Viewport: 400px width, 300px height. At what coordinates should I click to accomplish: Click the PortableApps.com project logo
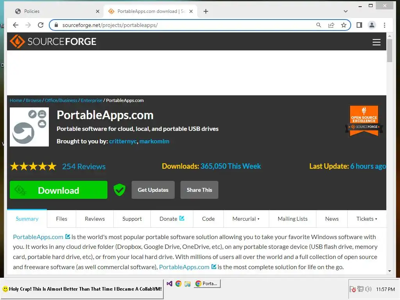[x=29, y=127]
